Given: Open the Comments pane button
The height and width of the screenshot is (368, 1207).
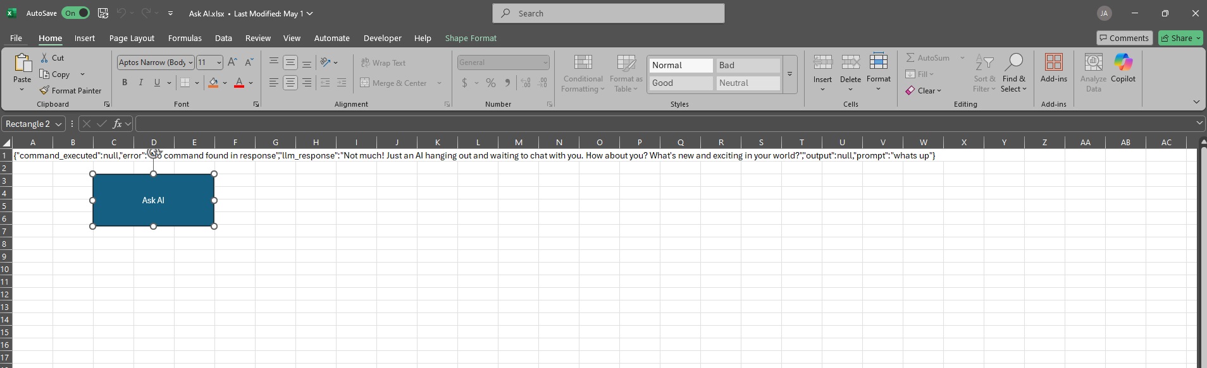Looking at the screenshot, I should point(1123,38).
